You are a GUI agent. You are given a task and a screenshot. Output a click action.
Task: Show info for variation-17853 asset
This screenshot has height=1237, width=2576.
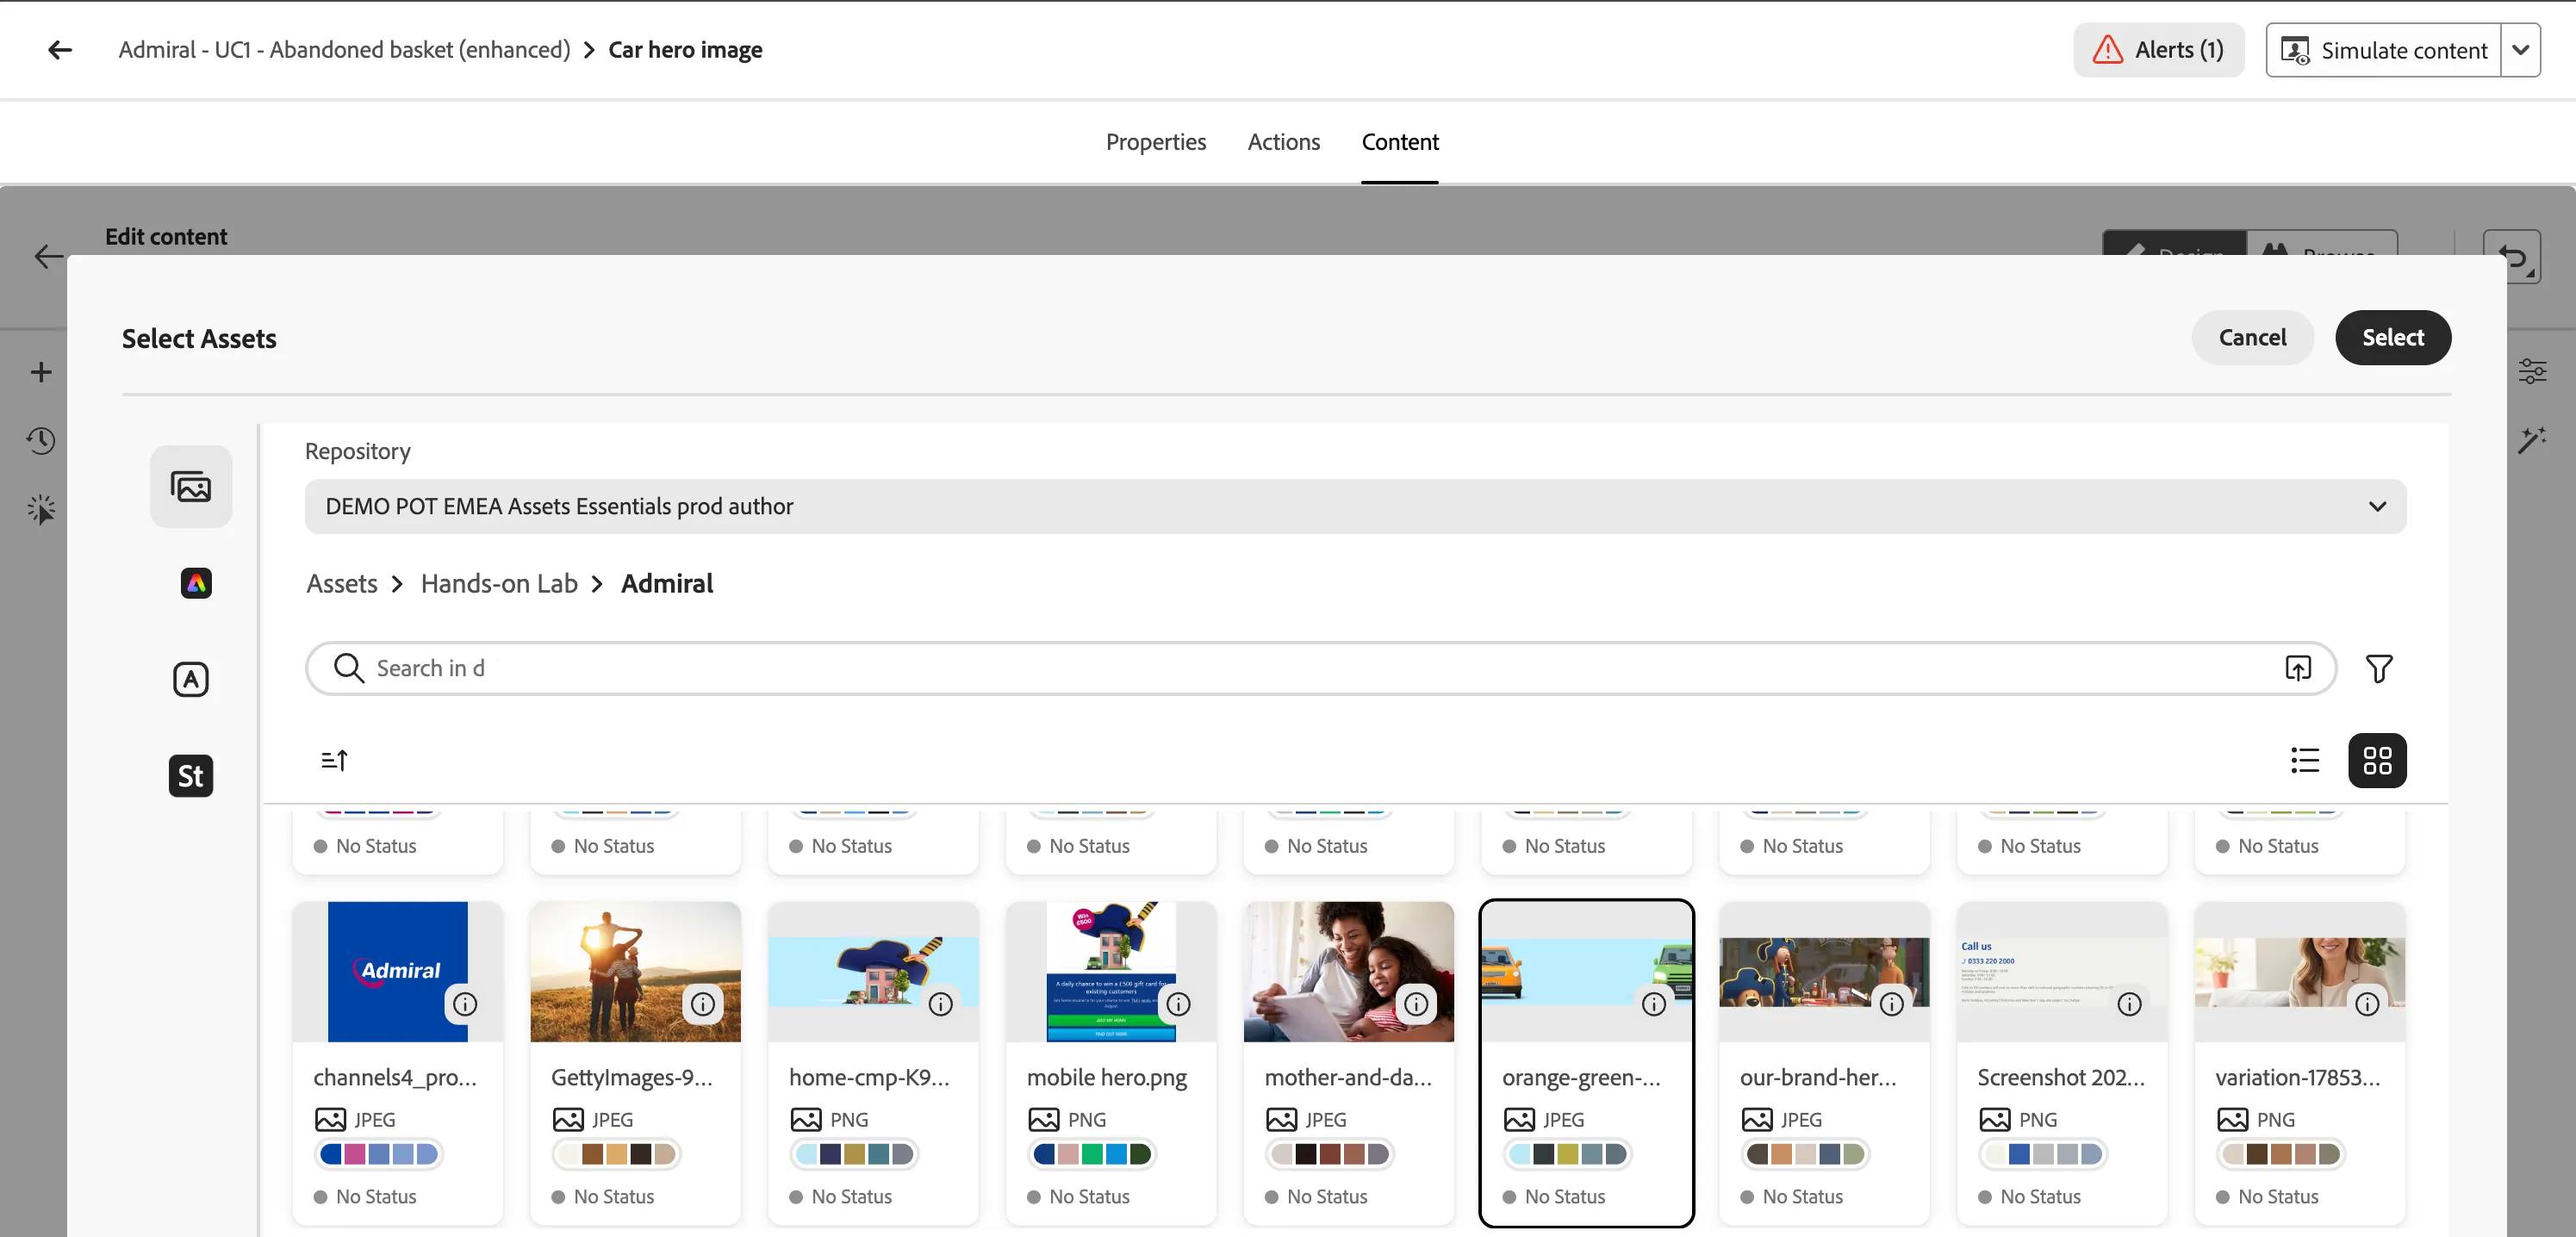point(2367,1004)
